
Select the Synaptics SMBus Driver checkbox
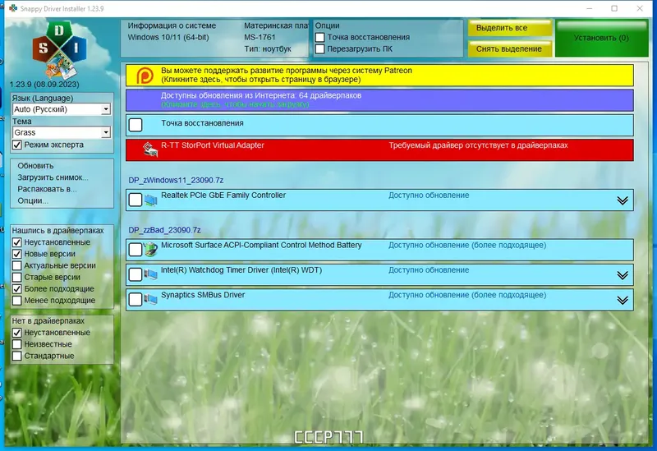pos(136,300)
